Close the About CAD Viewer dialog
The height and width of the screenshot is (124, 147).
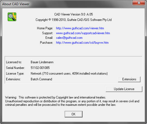point(139,3)
